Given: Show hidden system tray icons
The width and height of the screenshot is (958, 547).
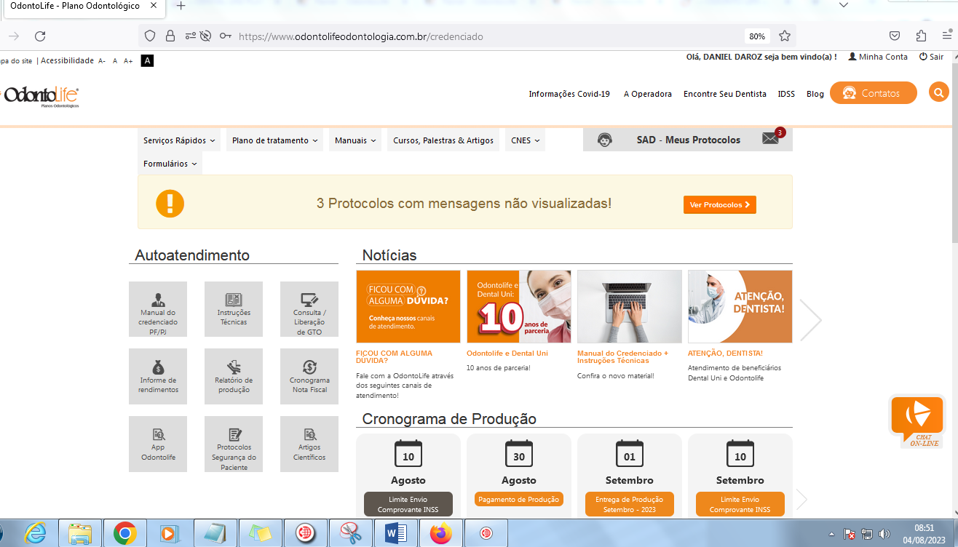Looking at the screenshot, I should (831, 533).
